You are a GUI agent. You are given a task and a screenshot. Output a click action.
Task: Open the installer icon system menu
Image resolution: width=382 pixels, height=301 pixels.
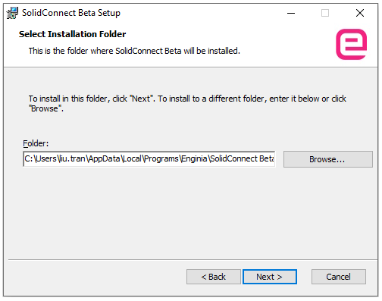click(12, 13)
